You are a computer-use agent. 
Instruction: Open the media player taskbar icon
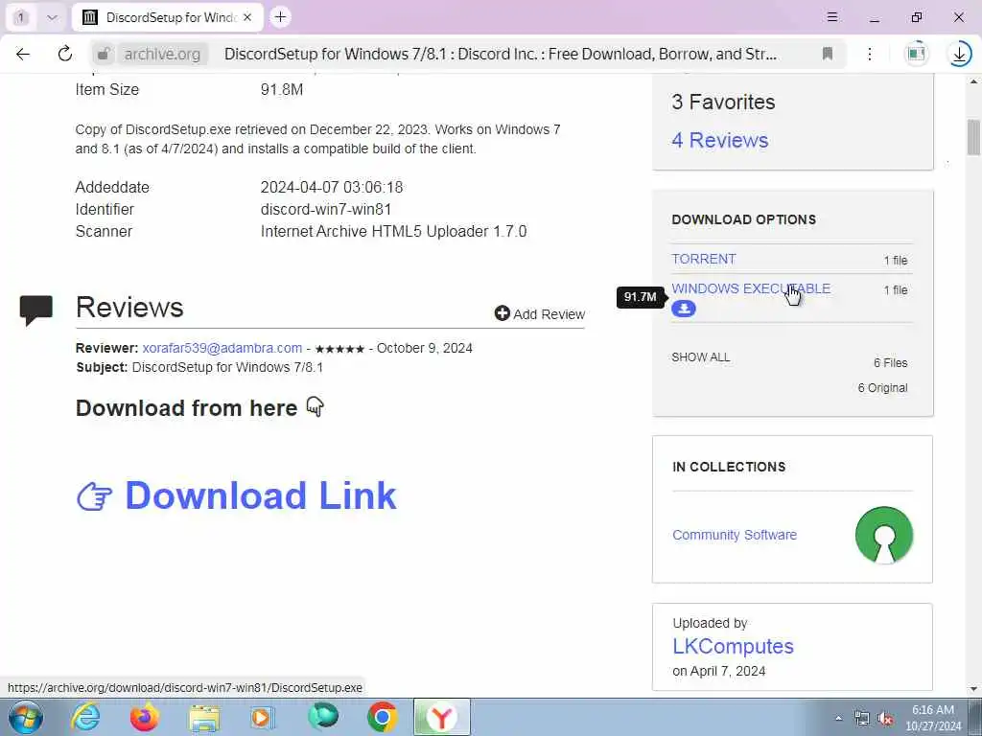click(x=263, y=718)
